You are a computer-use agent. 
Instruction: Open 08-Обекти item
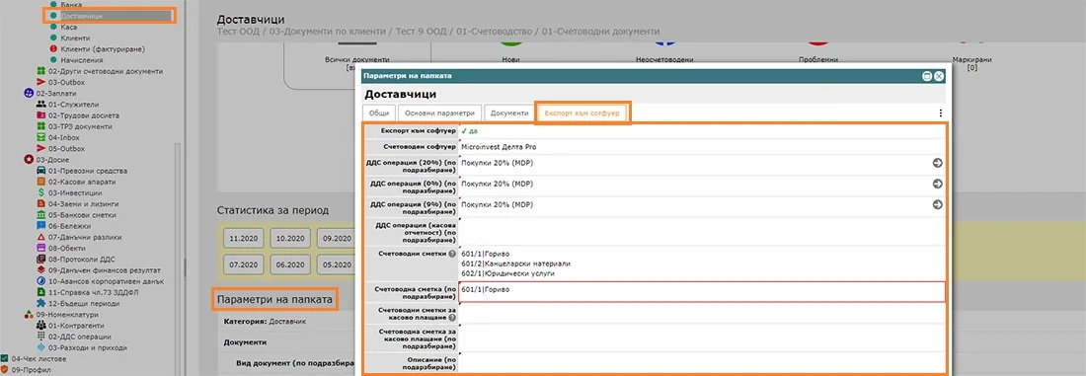tap(66, 248)
